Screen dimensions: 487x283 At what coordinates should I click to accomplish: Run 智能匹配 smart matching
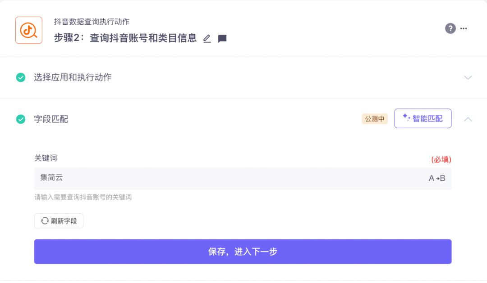pyautogui.click(x=423, y=118)
